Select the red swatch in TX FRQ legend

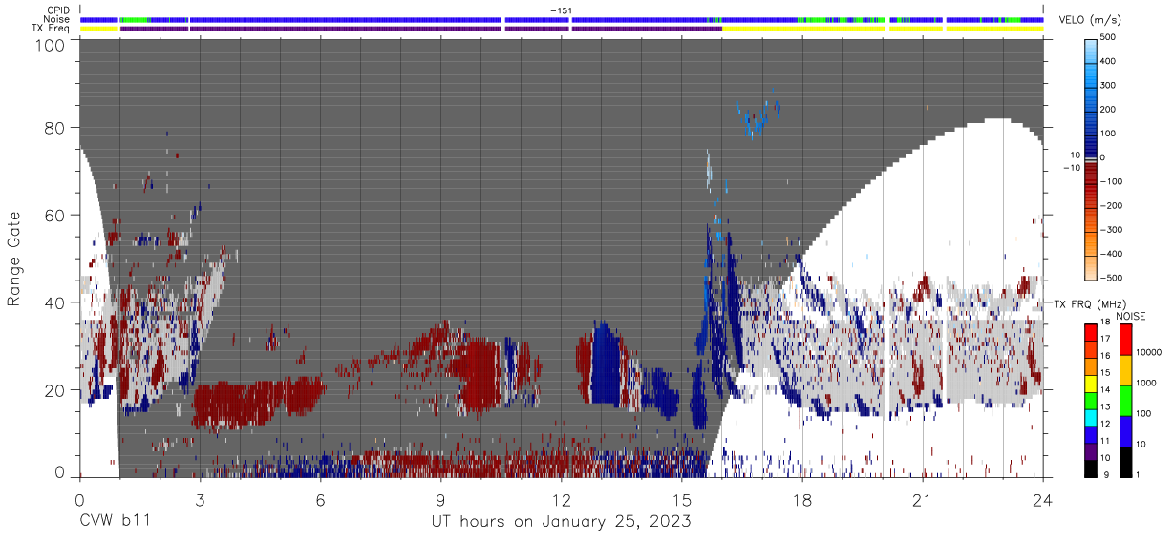(1091, 331)
